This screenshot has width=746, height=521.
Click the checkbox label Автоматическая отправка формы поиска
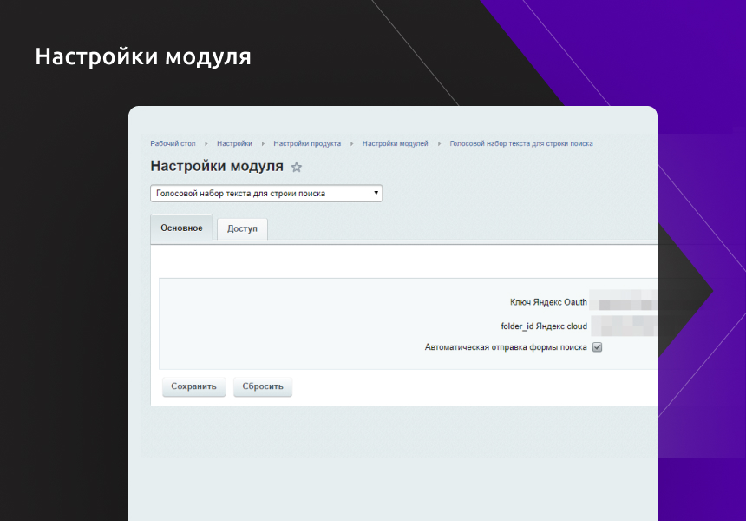click(506, 346)
